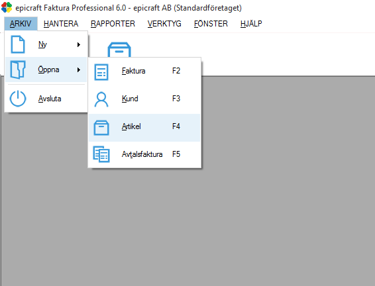Open the HANTERA menu
Screen dimensions: 375x286
click(61, 24)
